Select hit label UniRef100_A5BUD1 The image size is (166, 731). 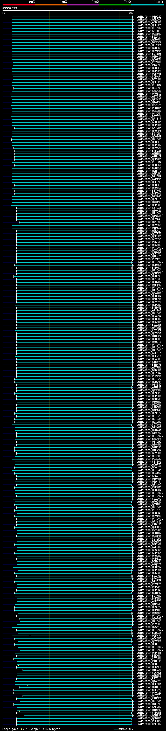tap(149, 22)
